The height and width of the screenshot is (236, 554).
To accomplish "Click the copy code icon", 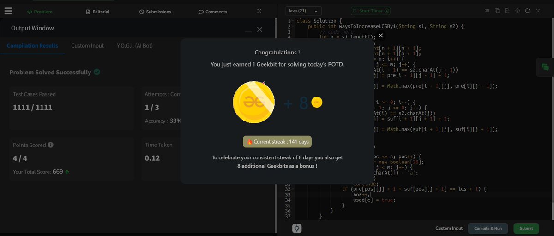I will click(x=497, y=11).
